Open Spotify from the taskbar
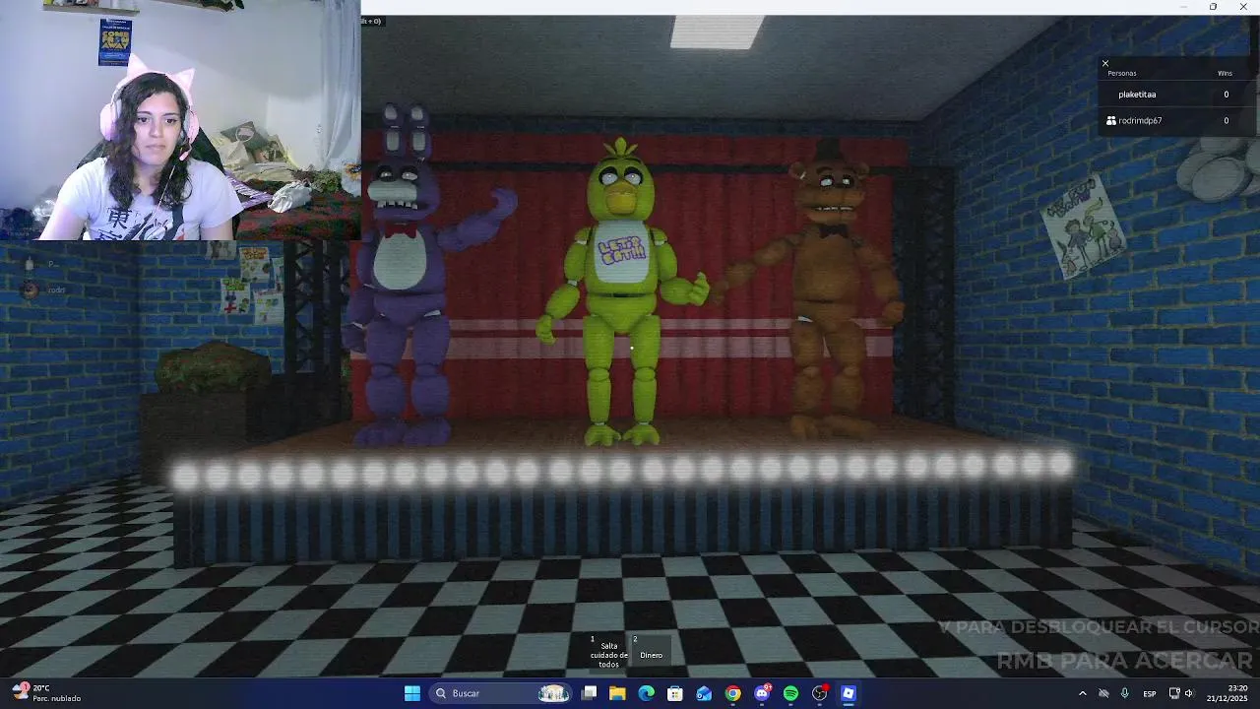The width and height of the screenshot is (1260, 709). [x=790, y=693]
